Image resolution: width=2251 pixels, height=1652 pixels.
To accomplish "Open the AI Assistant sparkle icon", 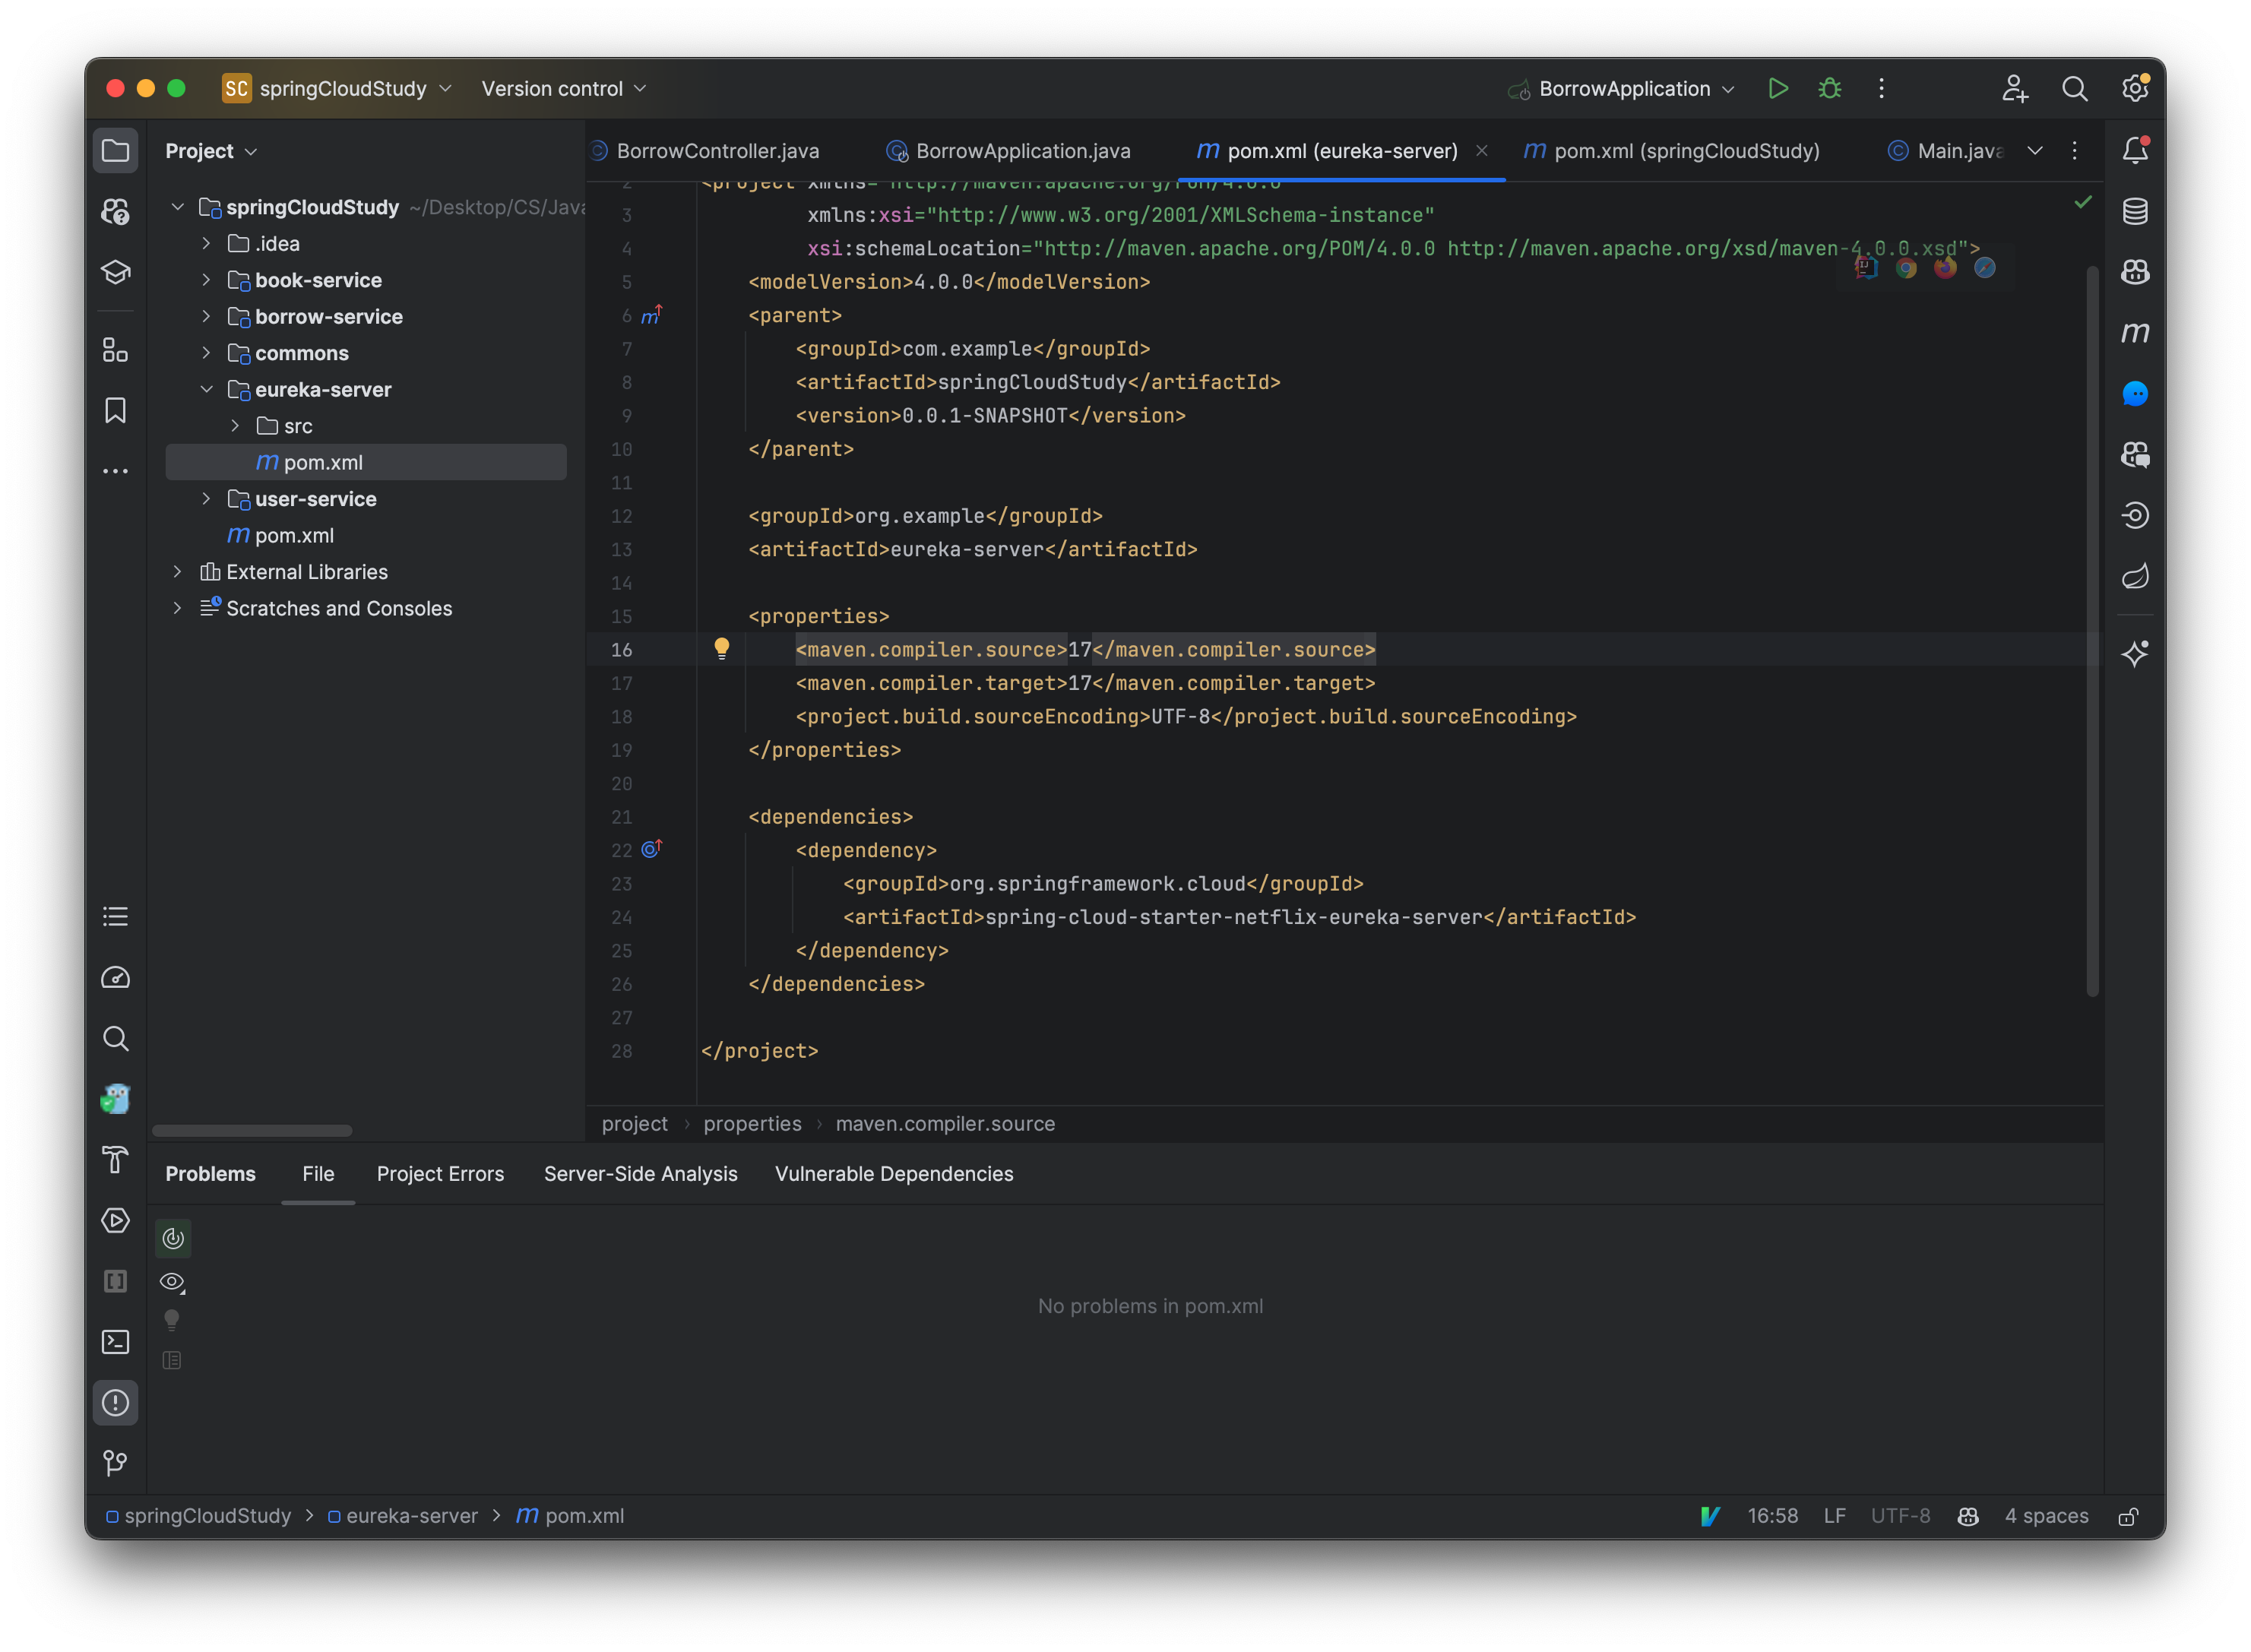I will pos(2135,653).
